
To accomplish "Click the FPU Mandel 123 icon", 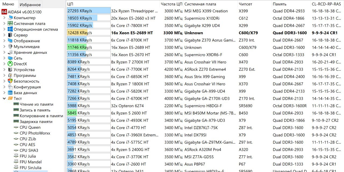I will coord(16,162).
